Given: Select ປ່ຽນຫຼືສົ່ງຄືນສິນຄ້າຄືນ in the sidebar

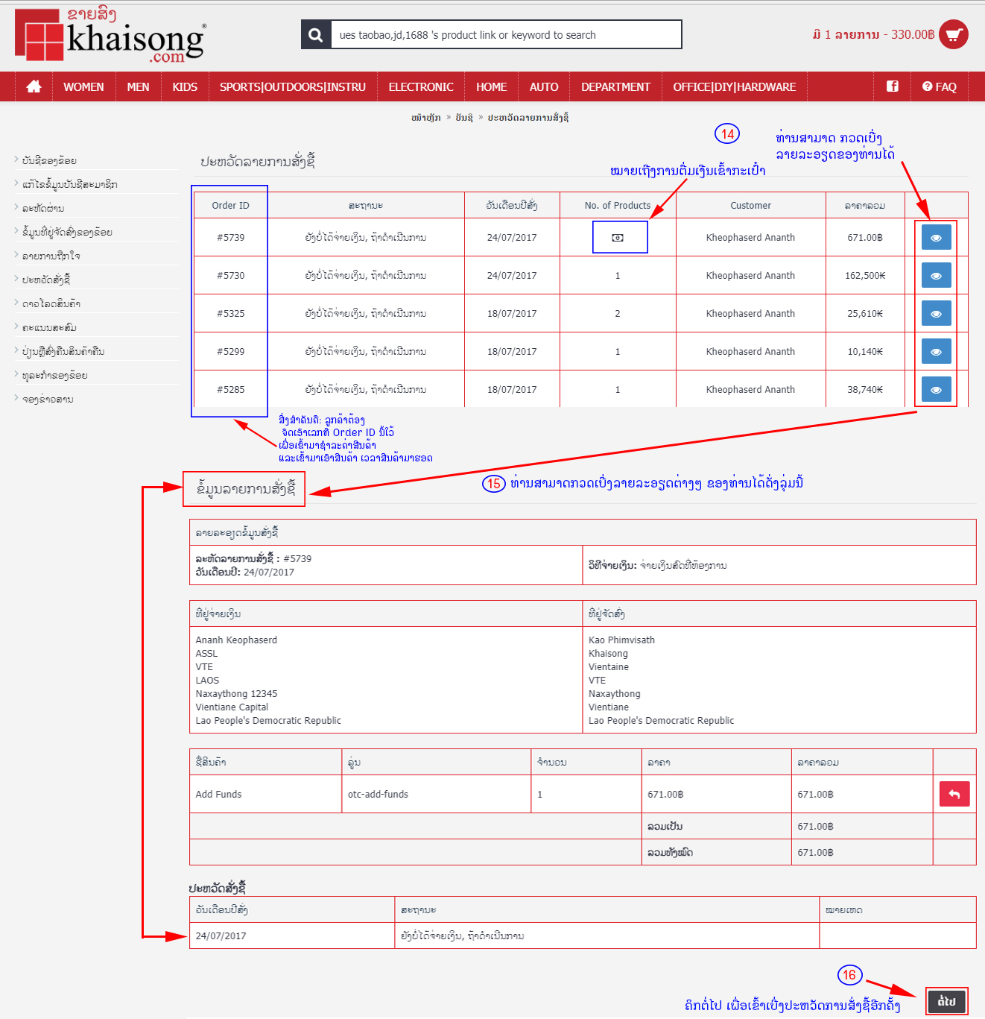Looking at the screenshot, I should click(x=63, y=351).
